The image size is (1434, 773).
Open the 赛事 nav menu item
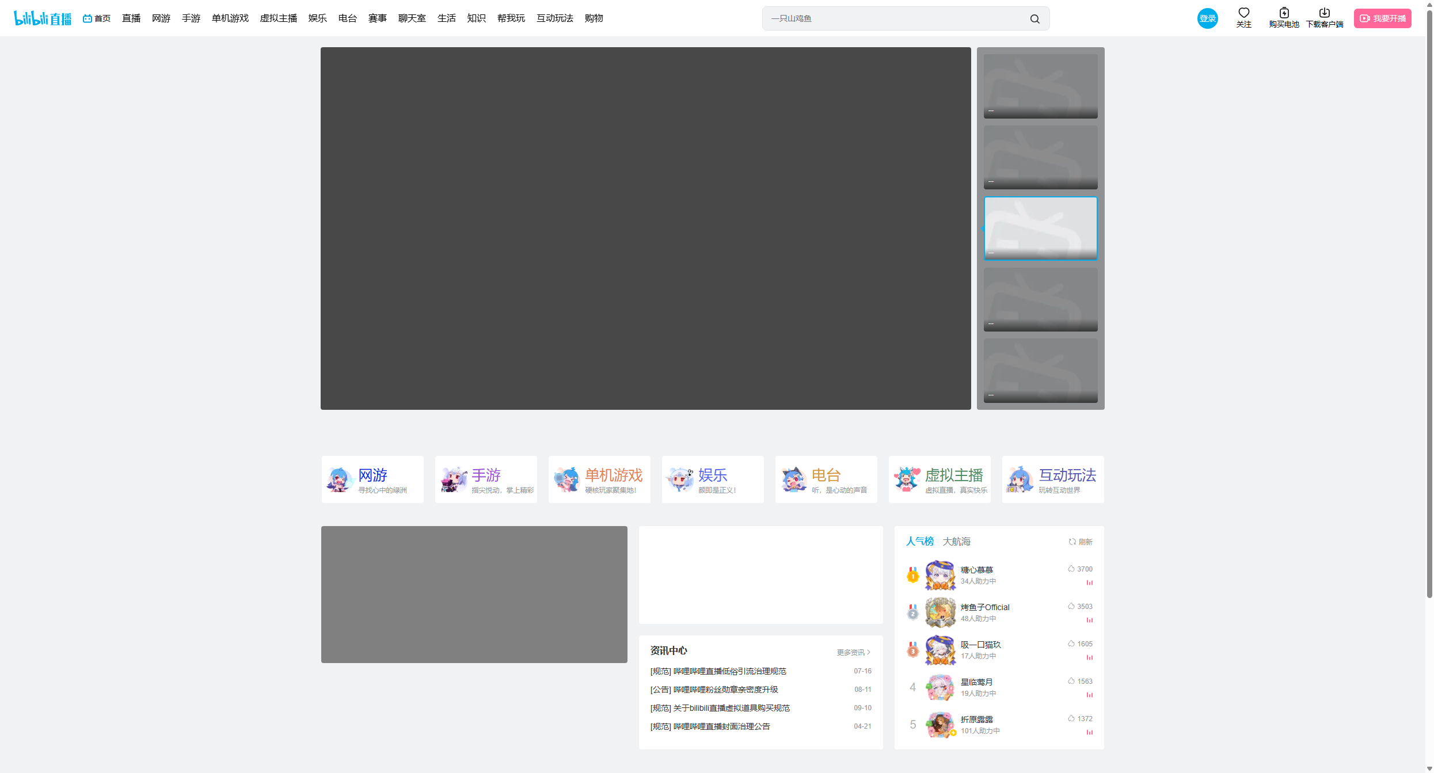pyautogui.click(x=378, y=18)
